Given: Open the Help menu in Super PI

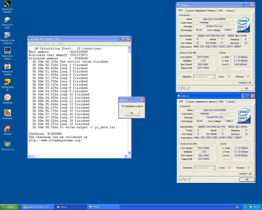Looking at the screenshot, I should tap(61, 44).
